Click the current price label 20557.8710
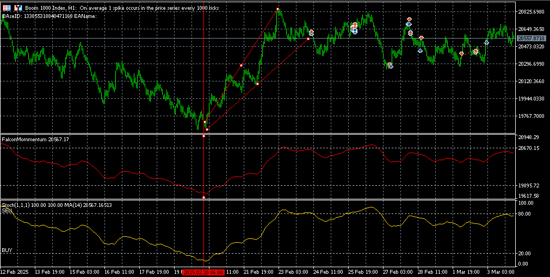The image size is (550, 277). point(532,38)
